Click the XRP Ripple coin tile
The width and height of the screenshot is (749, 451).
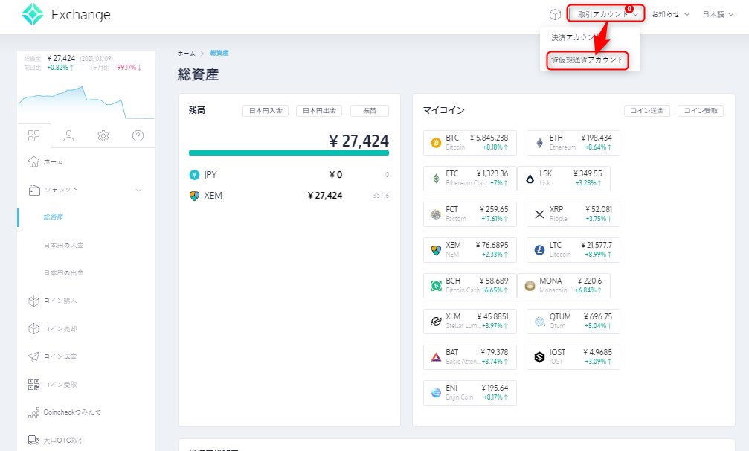(x=573, y=214)
